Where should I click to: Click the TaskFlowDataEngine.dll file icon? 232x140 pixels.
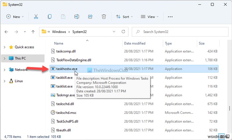[53, 60]
